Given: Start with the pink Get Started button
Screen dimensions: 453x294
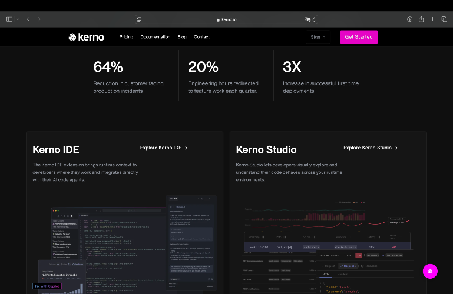Looking at the screenshot, I should point(359,37).
